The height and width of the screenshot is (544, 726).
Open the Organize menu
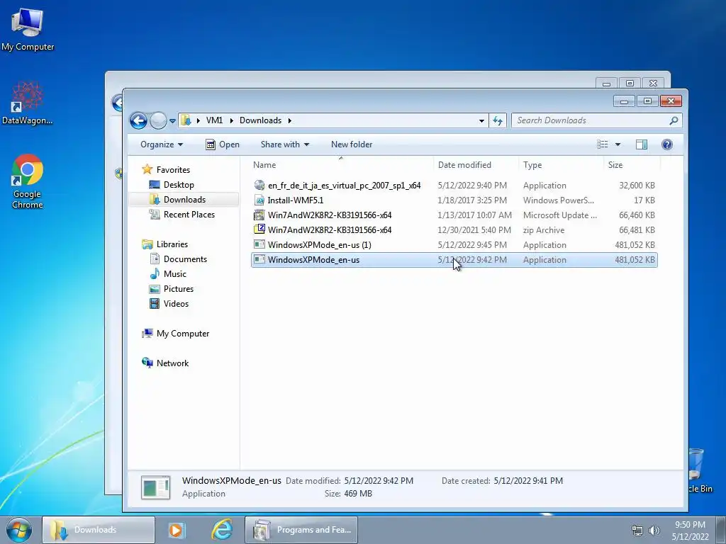162,144
